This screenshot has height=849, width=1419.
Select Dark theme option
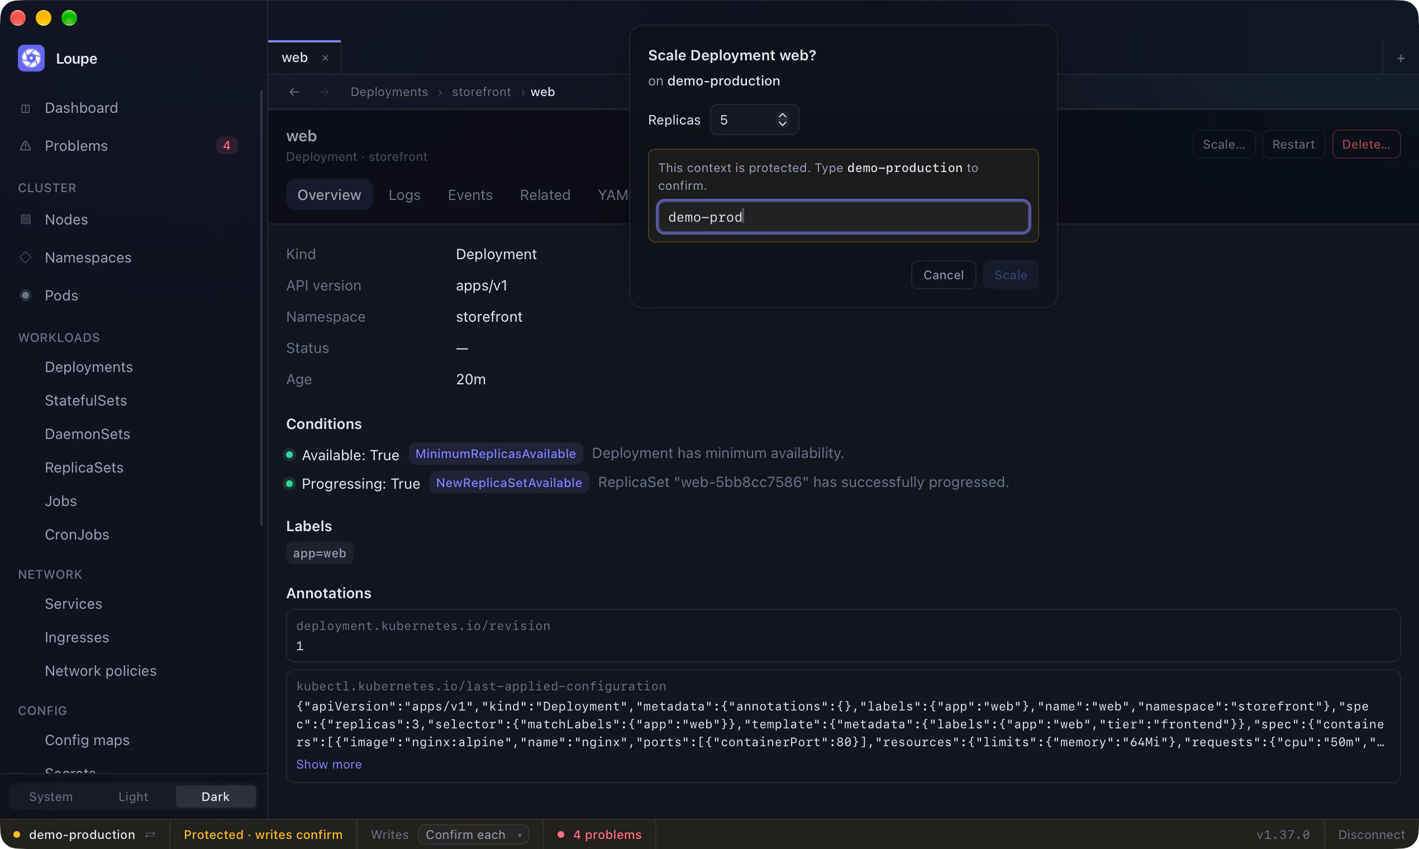[x=216, y=796]
